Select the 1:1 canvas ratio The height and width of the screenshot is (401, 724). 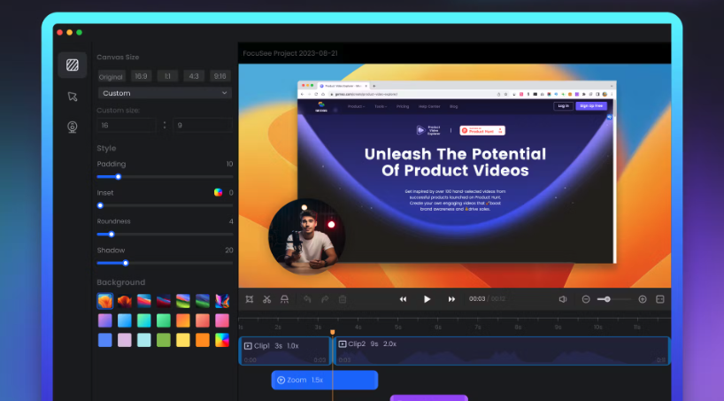tap(167, 76)
